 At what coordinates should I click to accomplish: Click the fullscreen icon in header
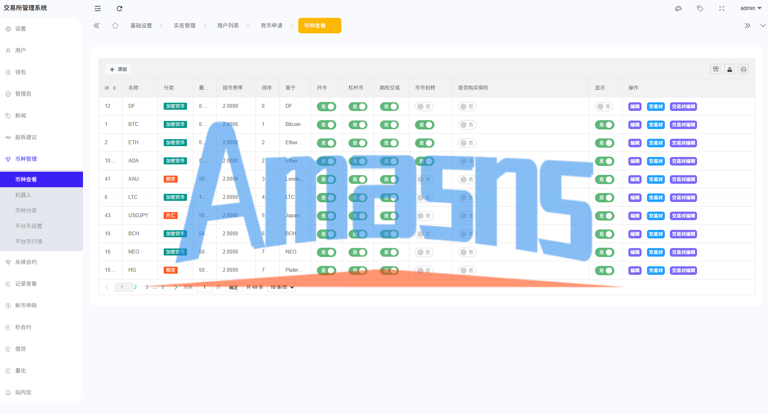click(x=721, y=9)
